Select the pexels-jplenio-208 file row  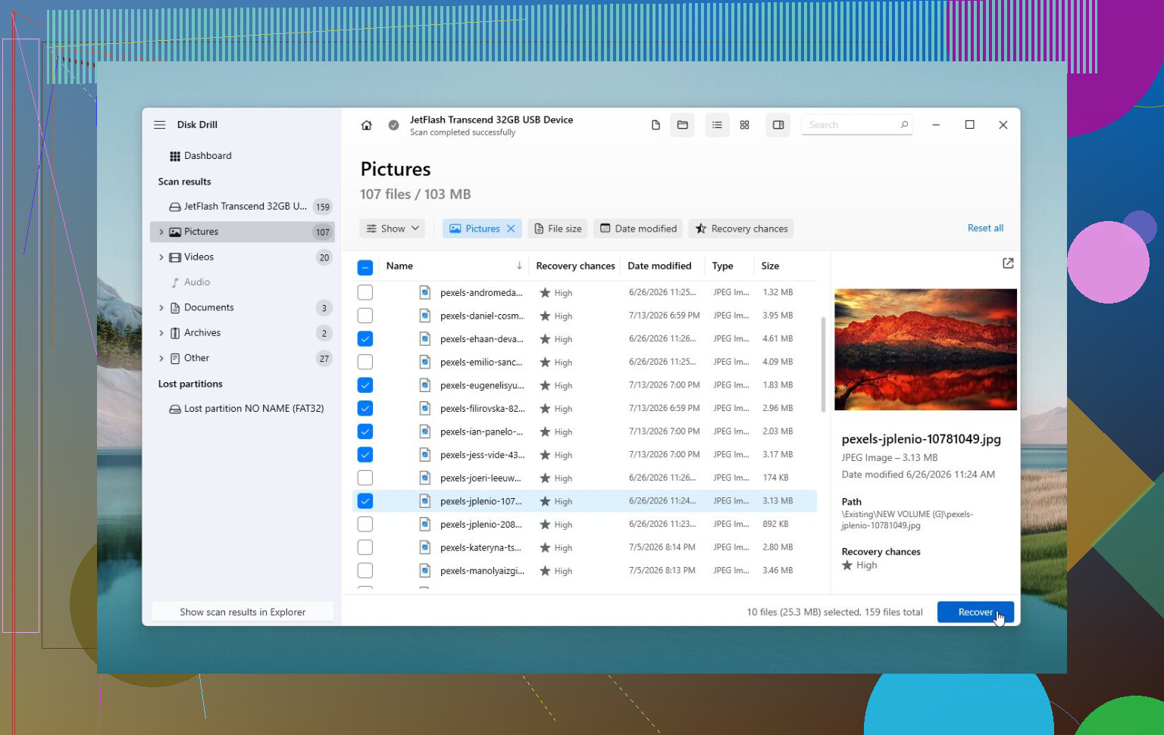click(585, 525)
